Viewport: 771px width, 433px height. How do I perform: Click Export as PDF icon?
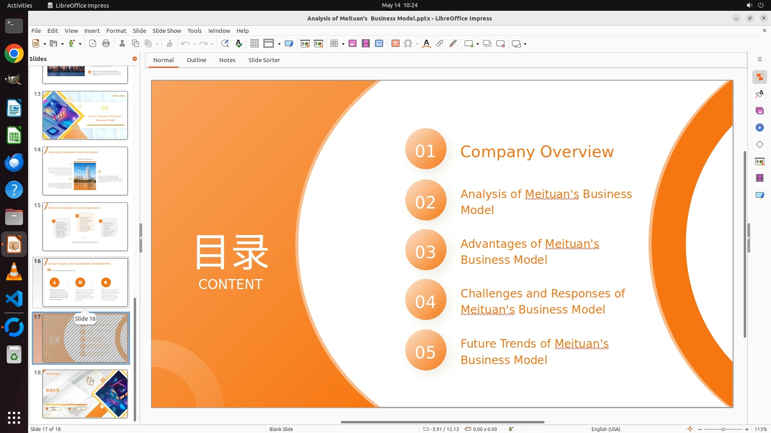(93, 44)
